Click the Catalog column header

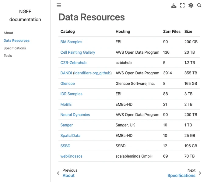68,31
